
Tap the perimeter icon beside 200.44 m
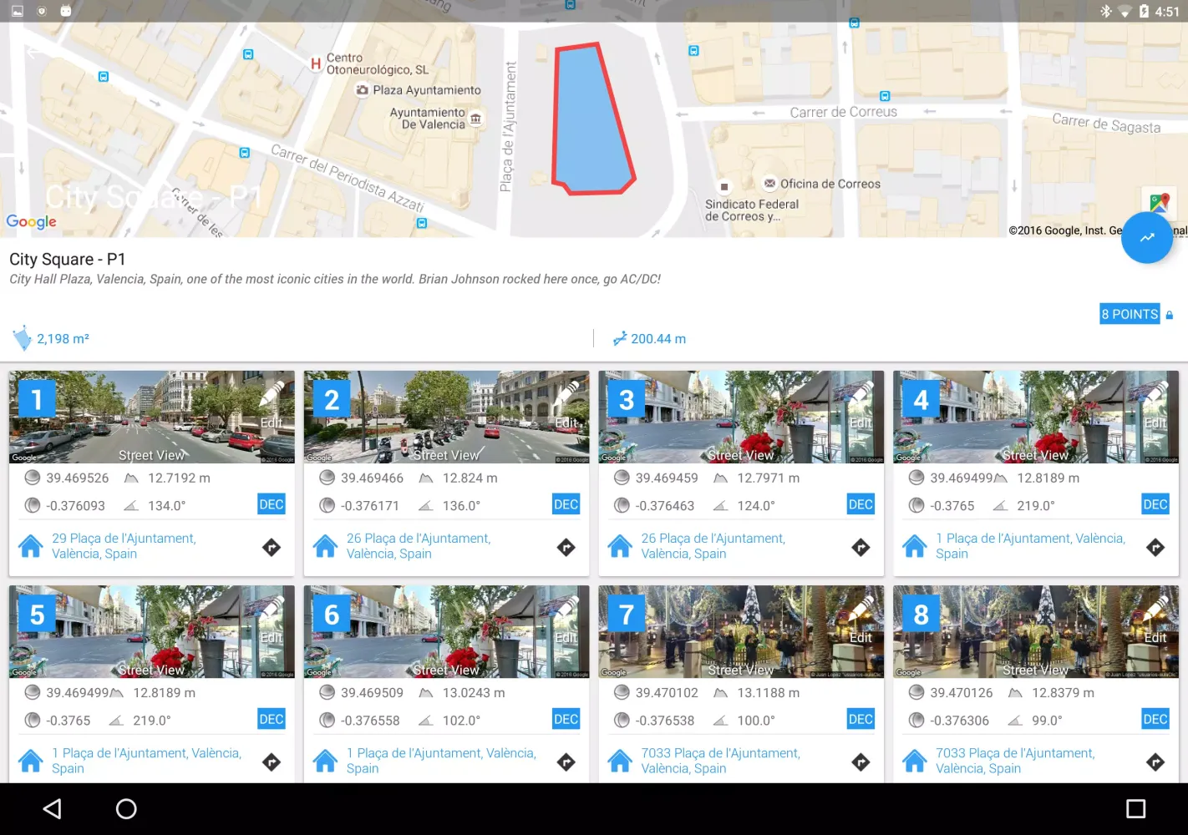(619, 338)
